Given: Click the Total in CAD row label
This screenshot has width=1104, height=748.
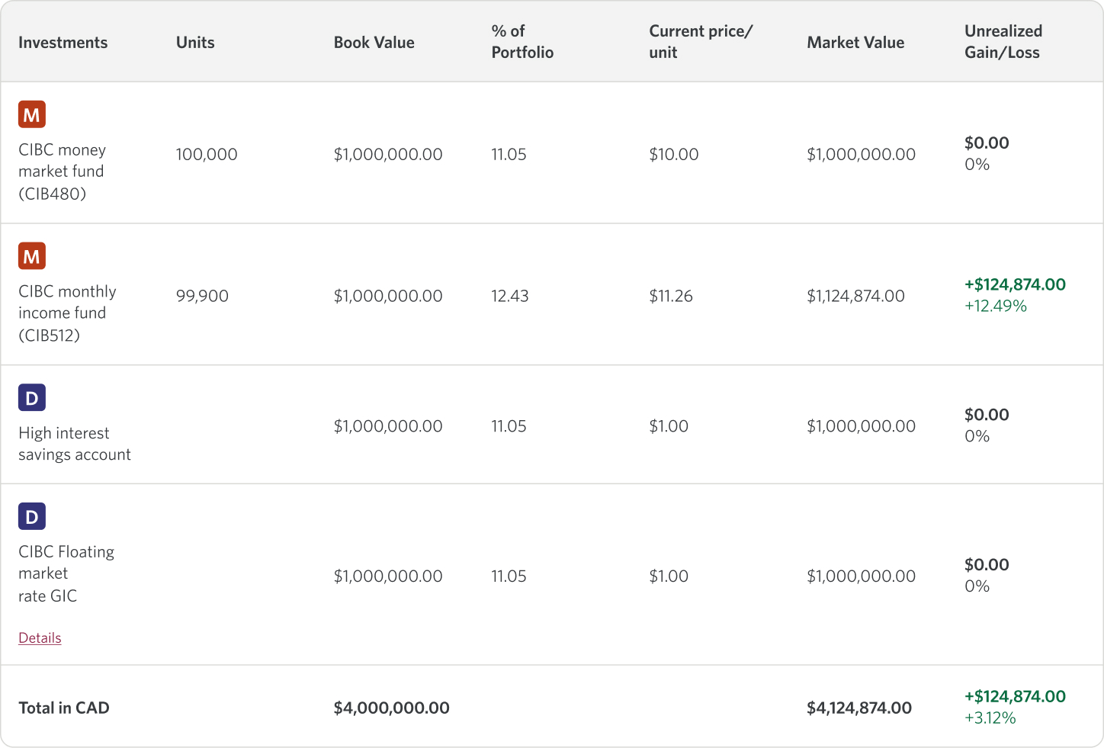Looking at the screenshot, I should (x=64, y=708).
